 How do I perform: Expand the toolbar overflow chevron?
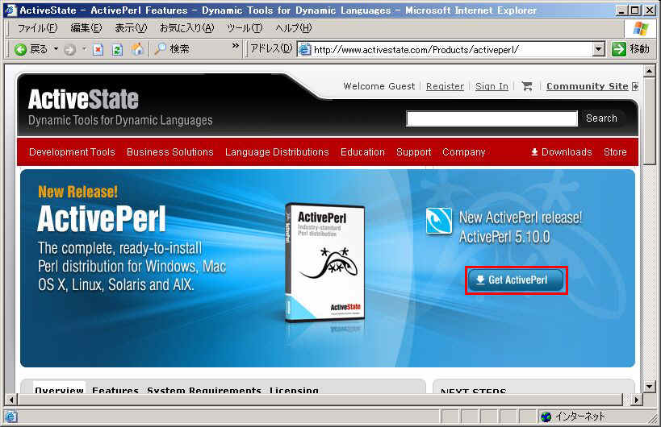[235, 46]
